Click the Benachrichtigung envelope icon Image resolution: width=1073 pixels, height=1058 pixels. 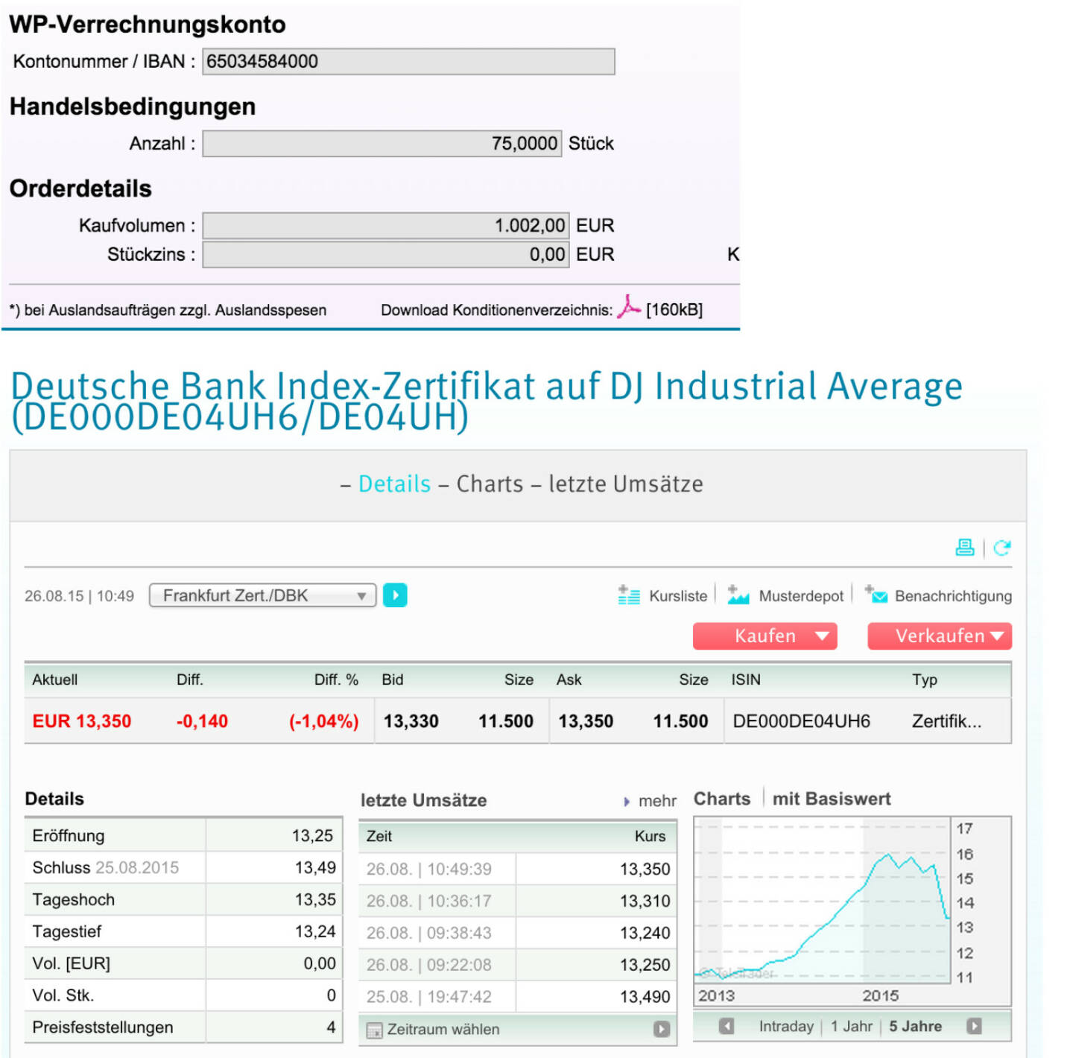[876, 595]
